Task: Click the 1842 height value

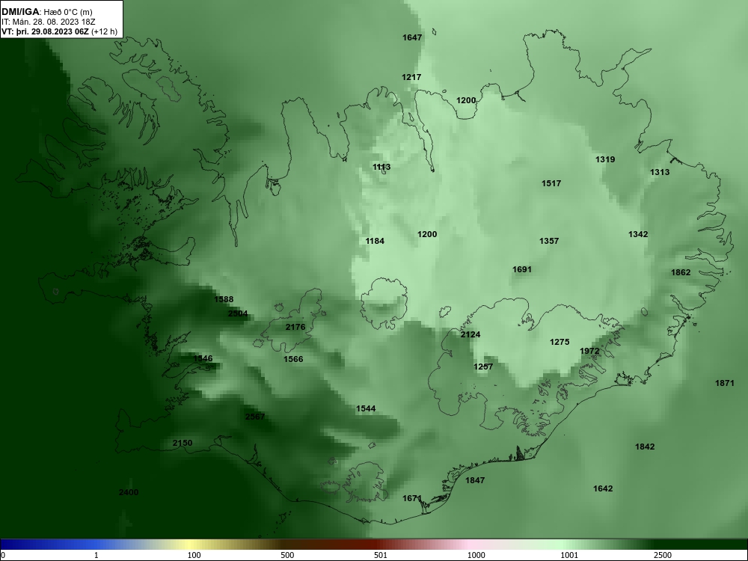Action: pyautogui.click(x=645, y=447)
